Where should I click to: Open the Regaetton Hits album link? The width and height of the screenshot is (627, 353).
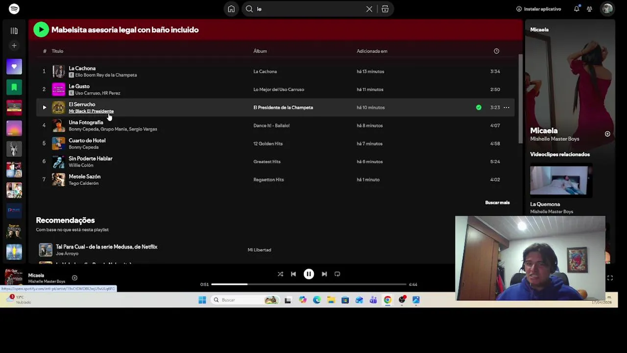[x=268, y=179]
